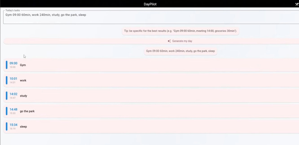This screenshot has width=299, height=145.
Task: Click the blue bar on the sleep card
Action: 6,126
